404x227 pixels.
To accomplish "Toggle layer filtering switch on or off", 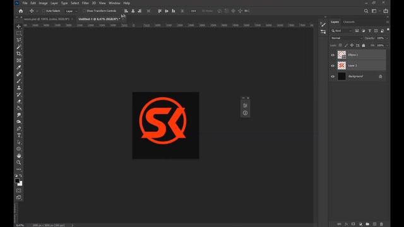I will tap(388, 30).
